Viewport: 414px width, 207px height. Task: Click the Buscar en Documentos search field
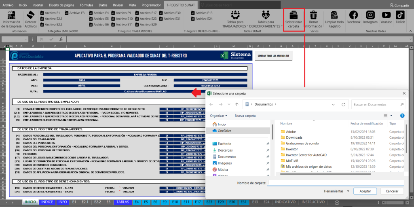point(378,104)
